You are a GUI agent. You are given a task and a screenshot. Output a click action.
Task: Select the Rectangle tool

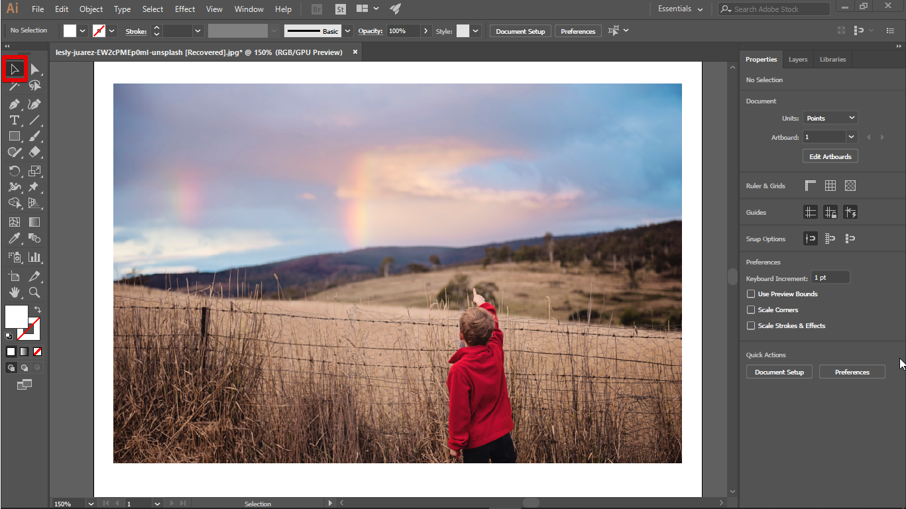(13, 136)
